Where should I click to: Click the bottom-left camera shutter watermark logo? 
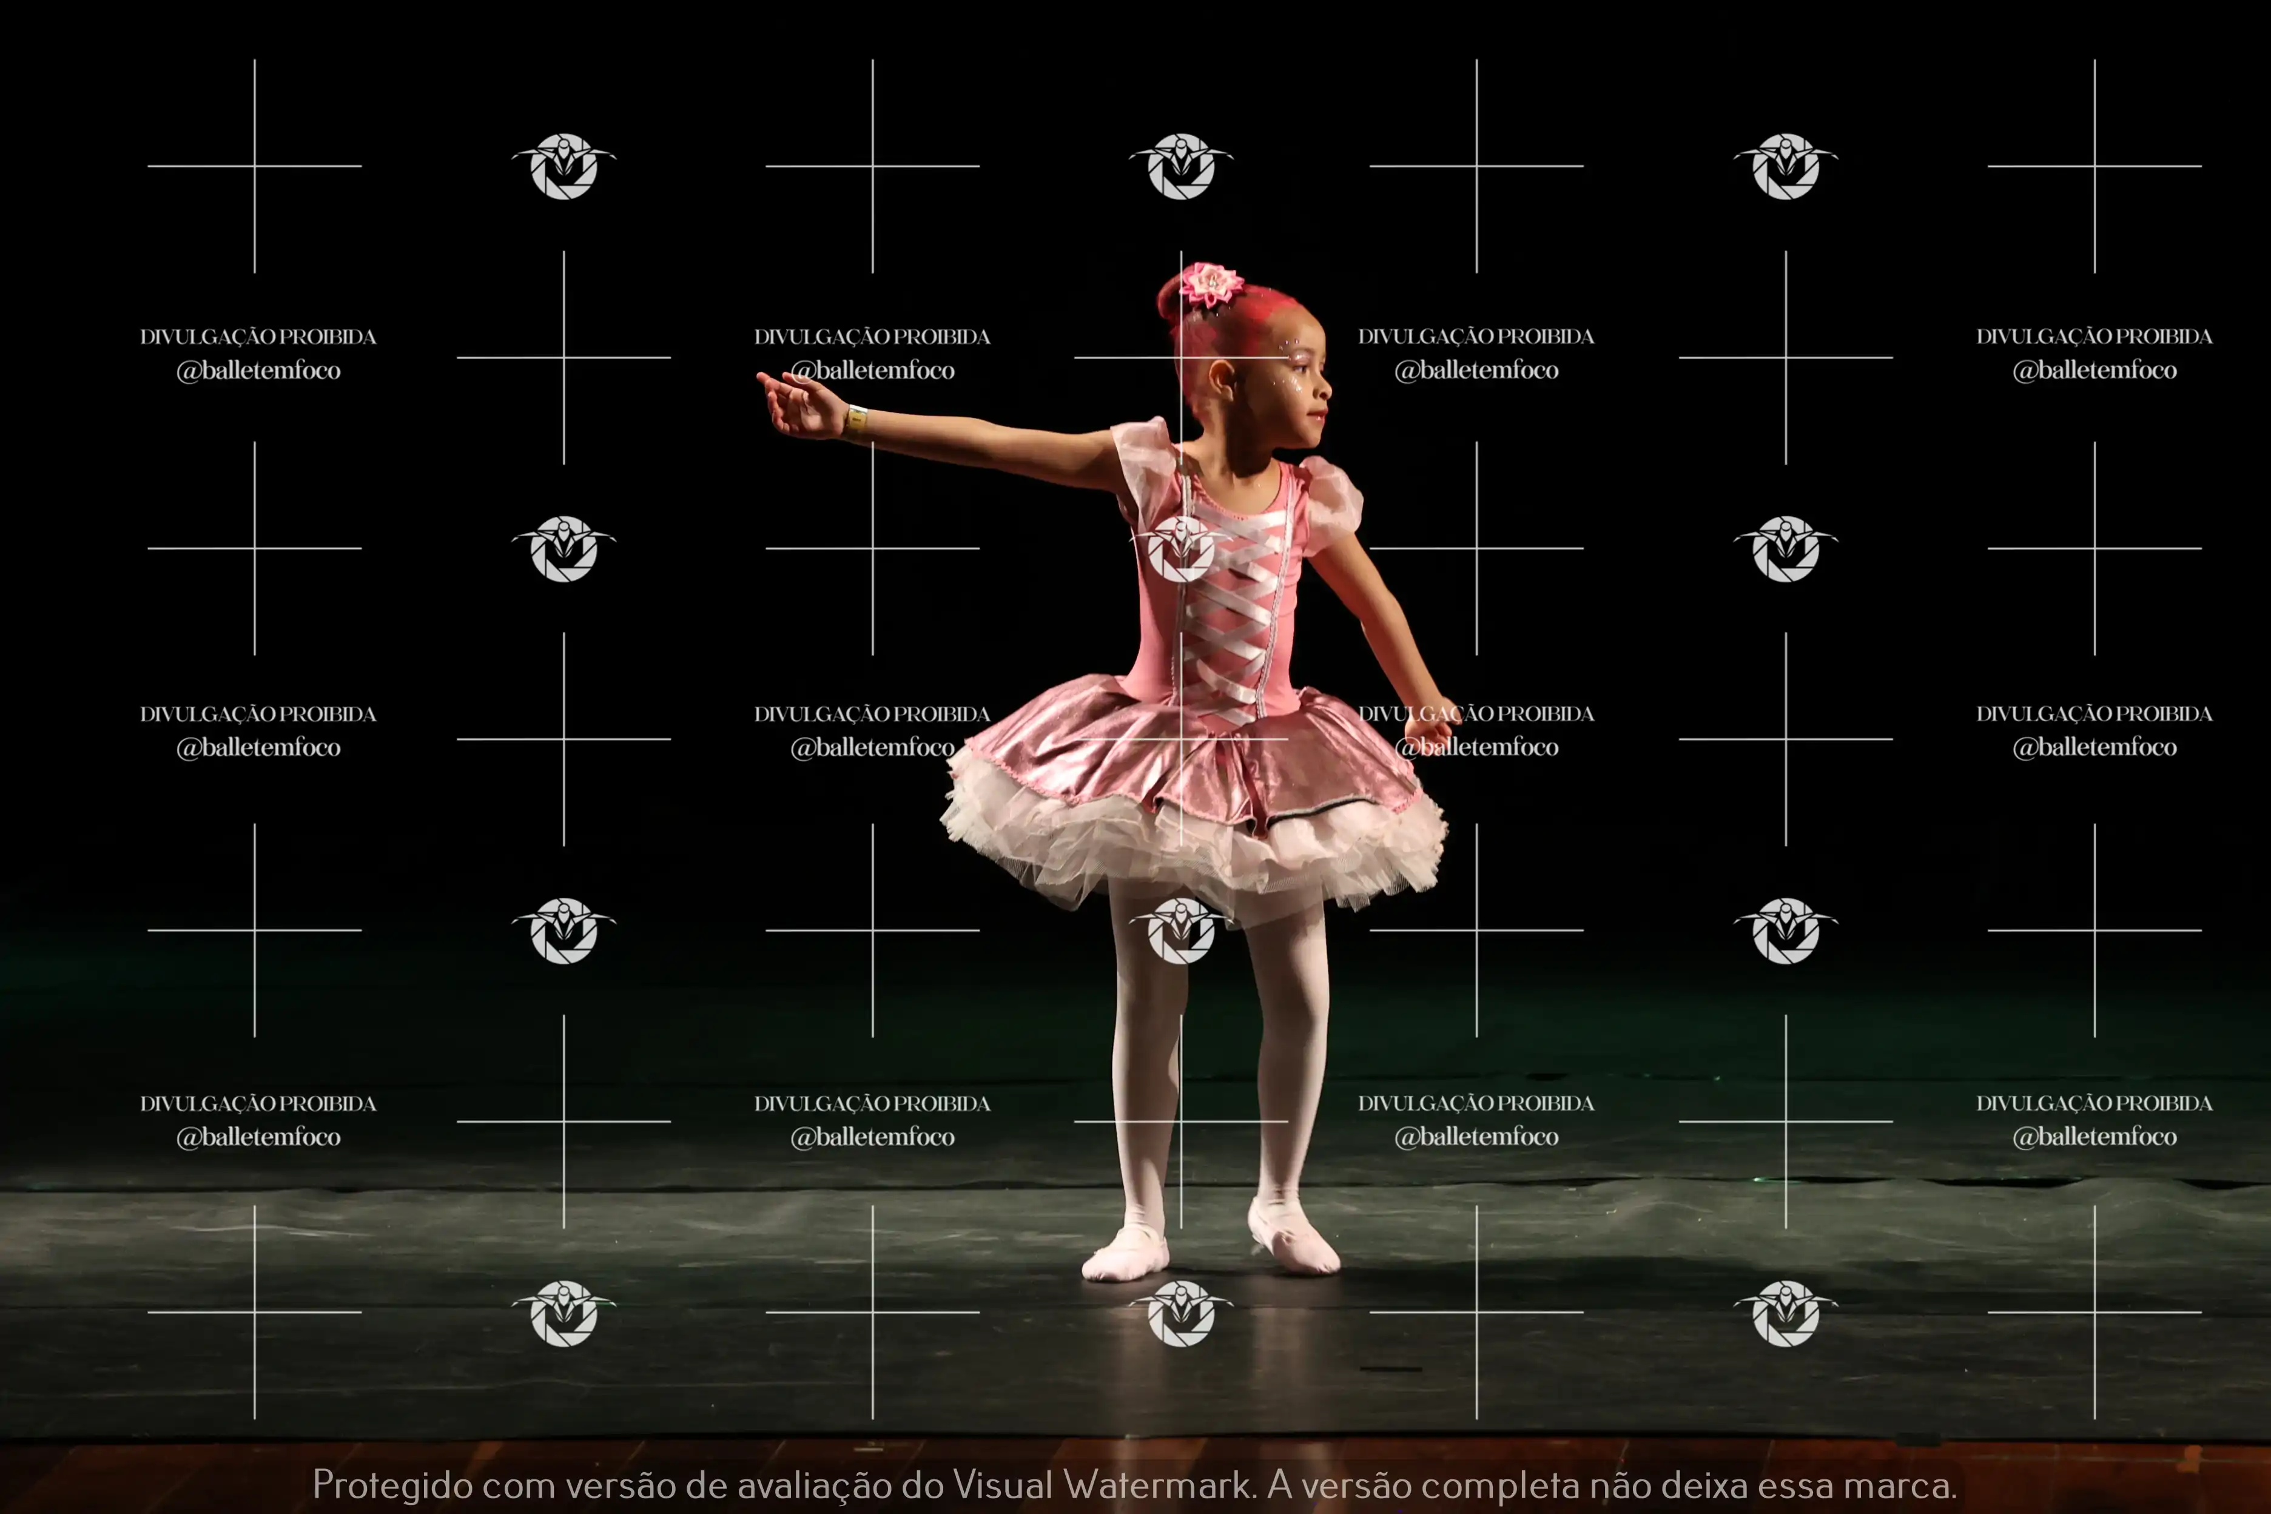click(564, 1313)
